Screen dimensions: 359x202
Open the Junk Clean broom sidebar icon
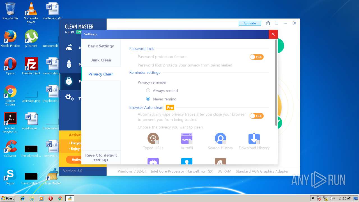69,47
